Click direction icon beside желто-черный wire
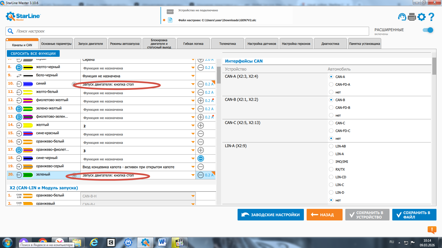This screenshot has width=442, height=248. pos(19,67)
